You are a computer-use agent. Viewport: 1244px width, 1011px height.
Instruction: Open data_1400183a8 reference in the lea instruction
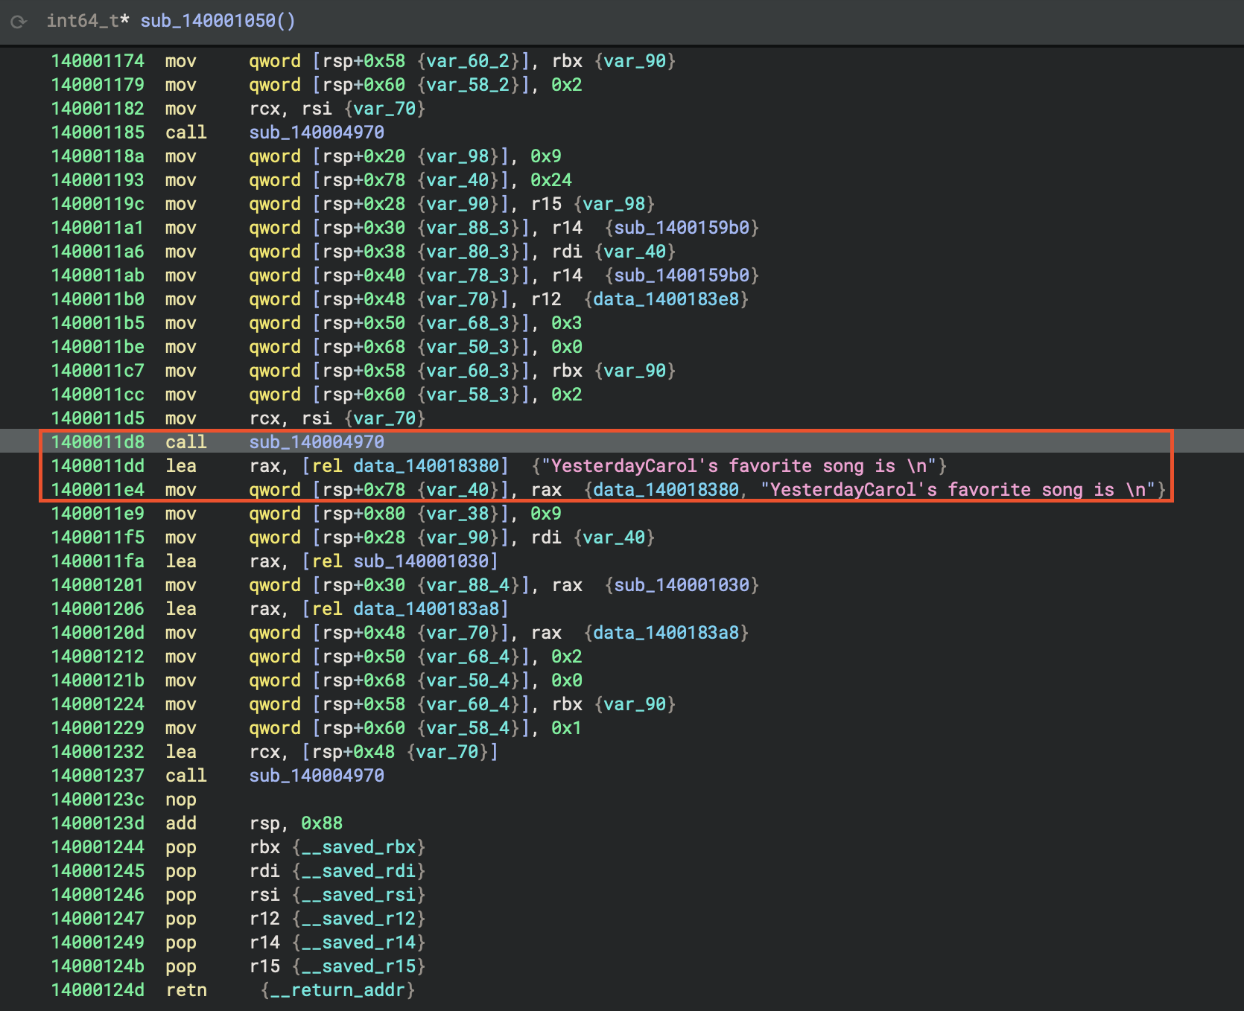[426, 609]
